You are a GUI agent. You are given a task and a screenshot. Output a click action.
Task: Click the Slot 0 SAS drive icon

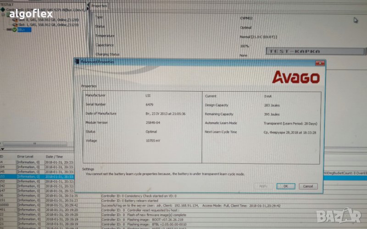tap(15, 20)
